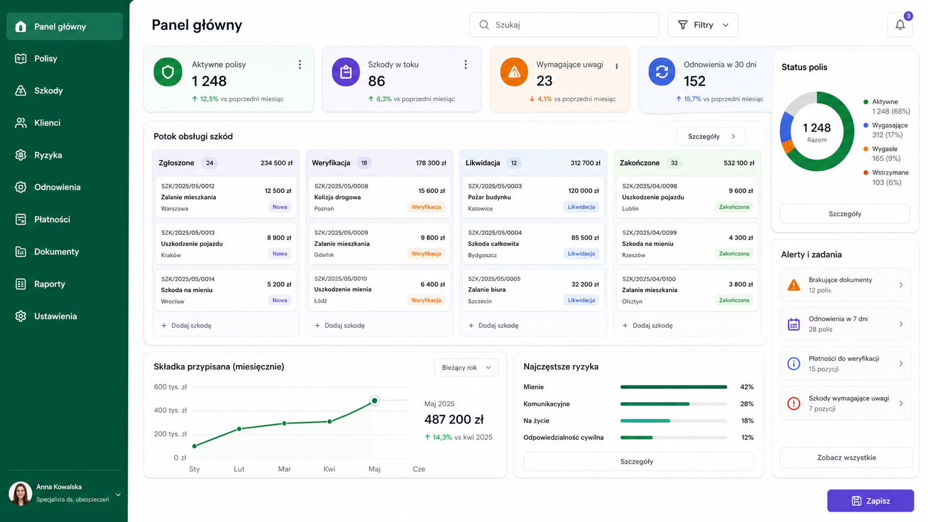The width and height of the screenshot is (928, 522).
Task: Open the Filtry dropdown
Action: pyautogui.click(x=703, y=25)
